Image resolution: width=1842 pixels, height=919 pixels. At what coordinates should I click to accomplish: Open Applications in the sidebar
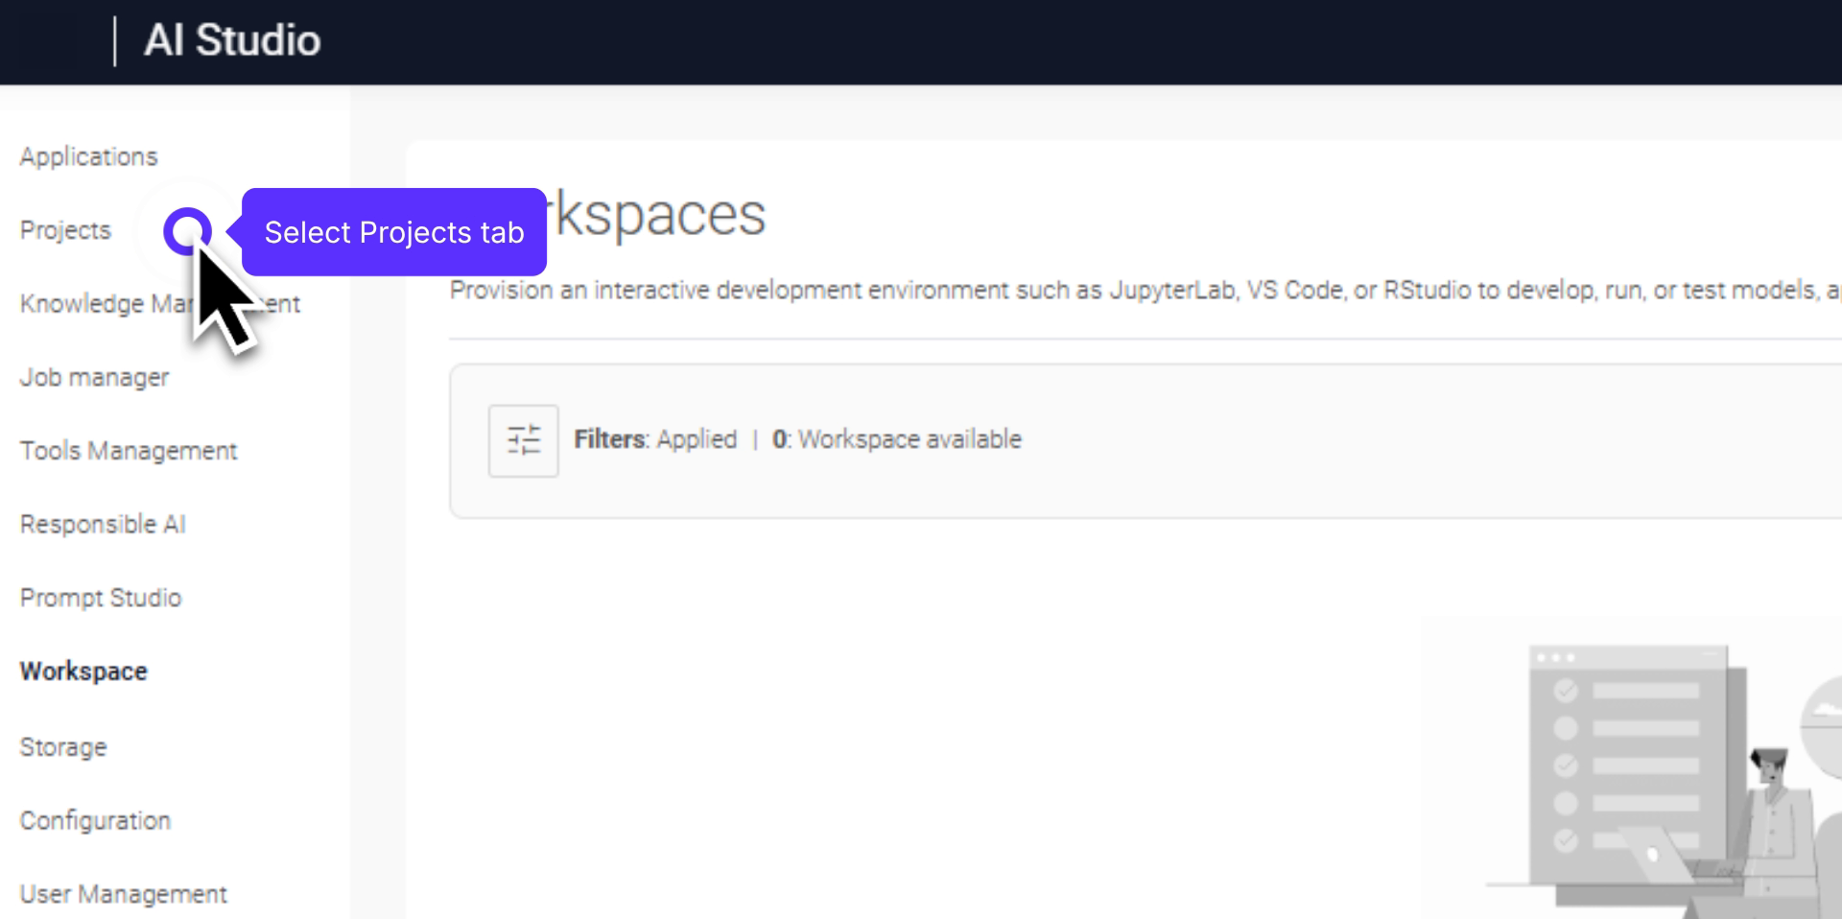(88, 156)
